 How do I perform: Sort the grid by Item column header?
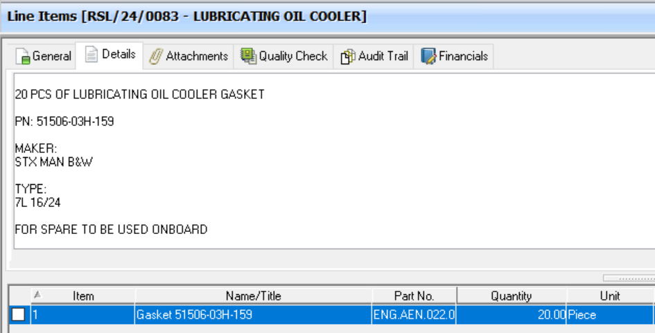(x=83, y=296)
